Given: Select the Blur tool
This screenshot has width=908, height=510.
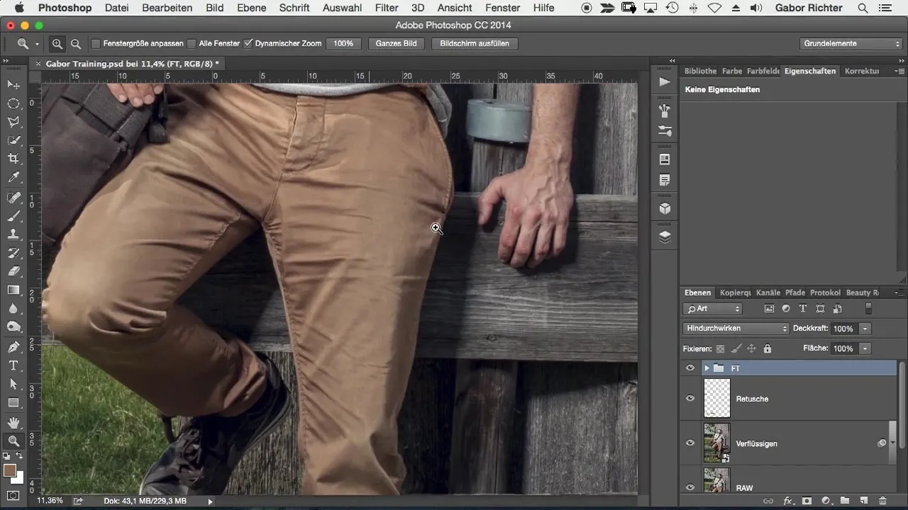Looking at the screenshot, I should [x=13, y=308].
